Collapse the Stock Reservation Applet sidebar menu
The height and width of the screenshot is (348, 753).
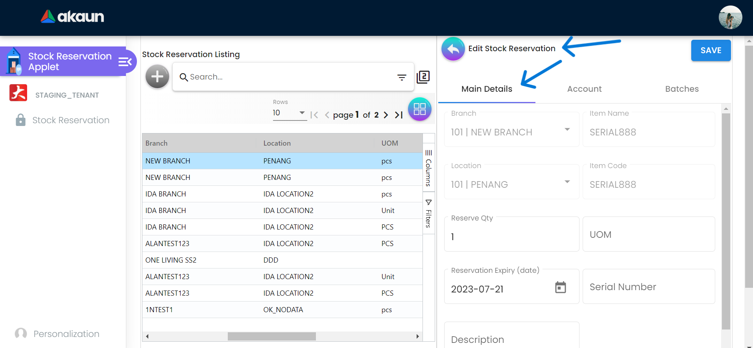(125, 62)
